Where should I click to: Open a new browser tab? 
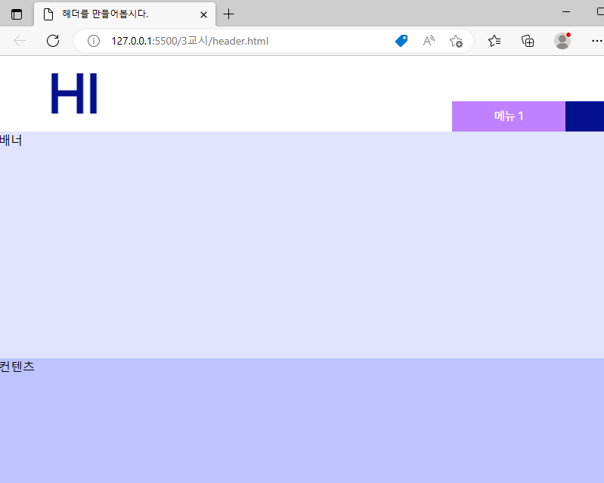tap(228, 14)
